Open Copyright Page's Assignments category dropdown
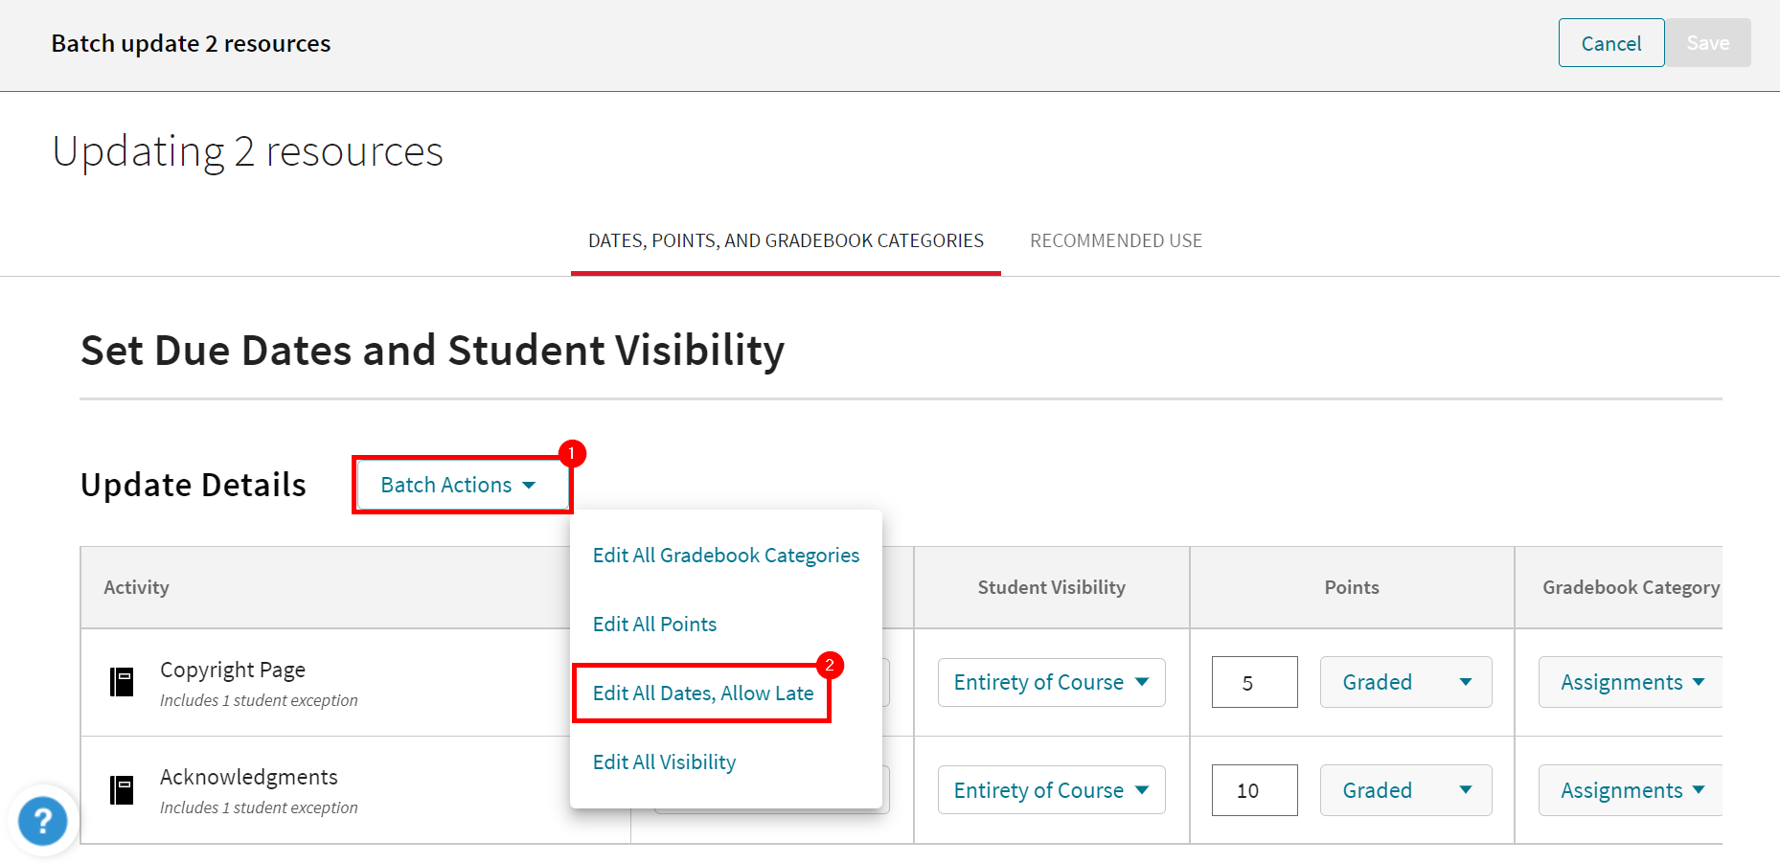The height and width of the screenshot is (864, 1780). pos(1631,682)
